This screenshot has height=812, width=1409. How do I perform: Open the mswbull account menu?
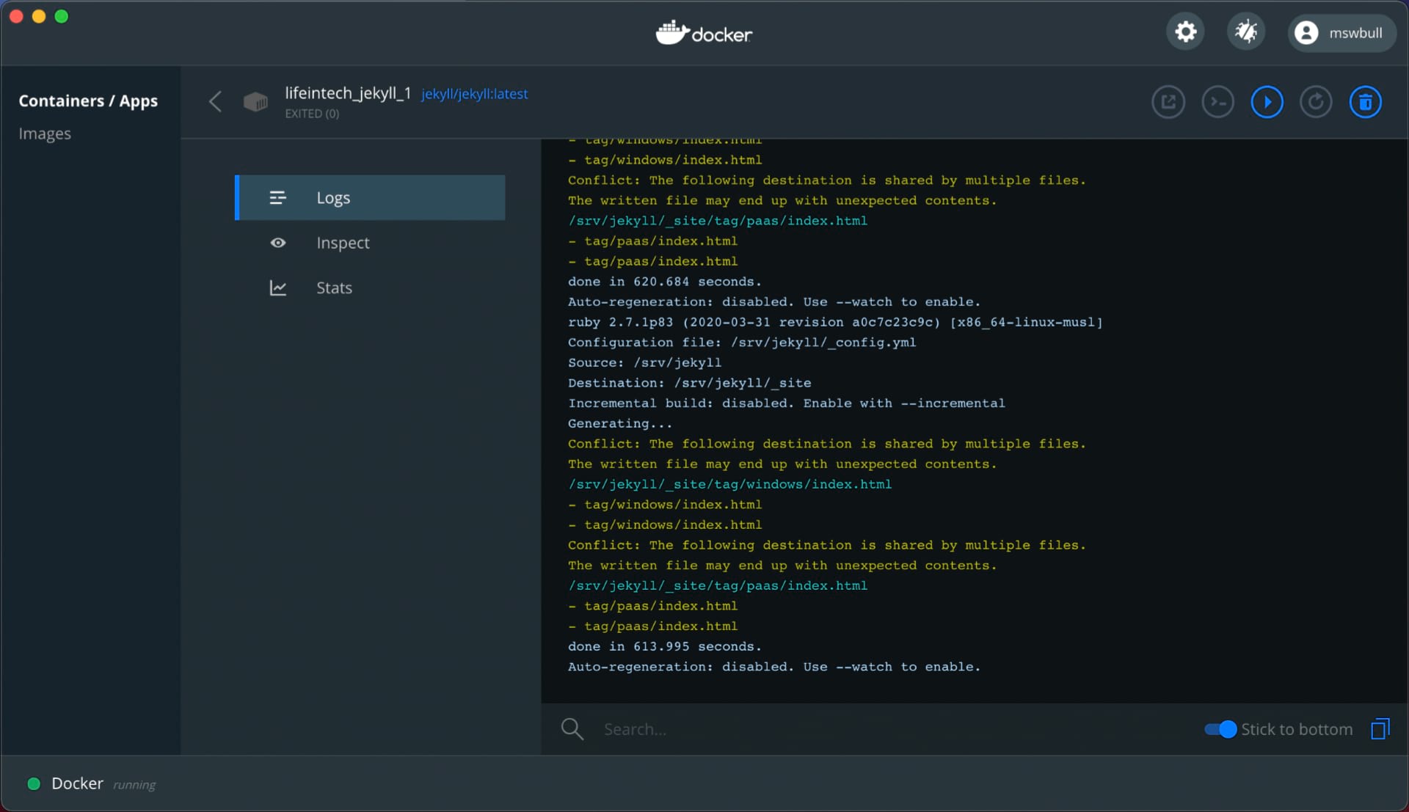[1342, 32]
